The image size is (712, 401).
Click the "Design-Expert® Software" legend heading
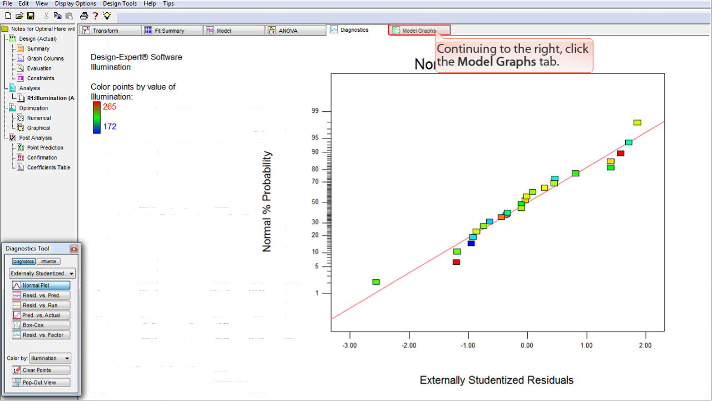click(x=136, y=57)
